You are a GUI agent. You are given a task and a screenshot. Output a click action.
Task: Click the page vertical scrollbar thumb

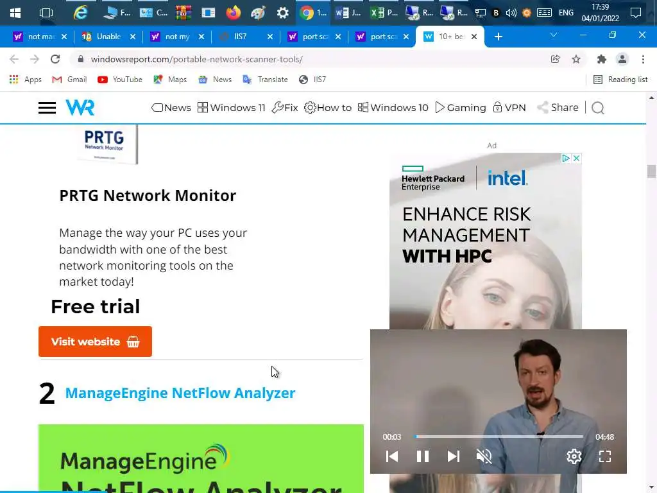pyautogui.click(x=651, y=171)
